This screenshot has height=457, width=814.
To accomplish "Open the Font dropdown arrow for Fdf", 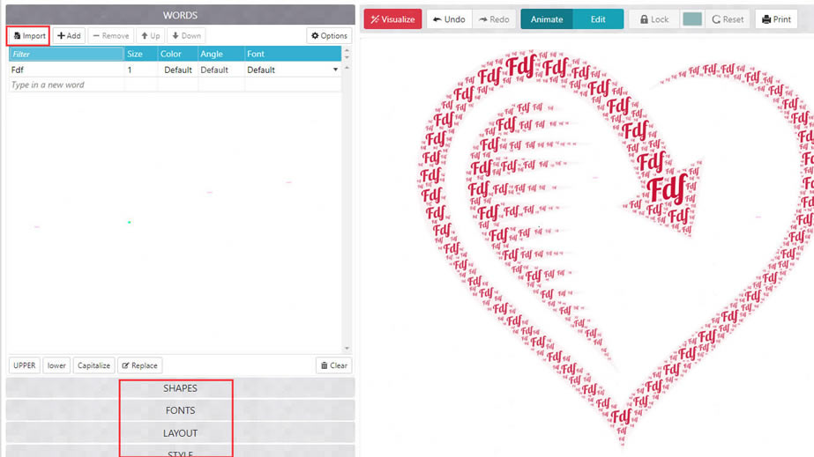I will [335, 70].
